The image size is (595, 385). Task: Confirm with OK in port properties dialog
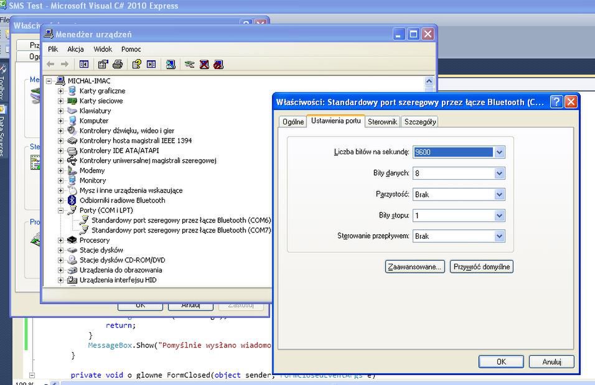[x=501, y=361]
